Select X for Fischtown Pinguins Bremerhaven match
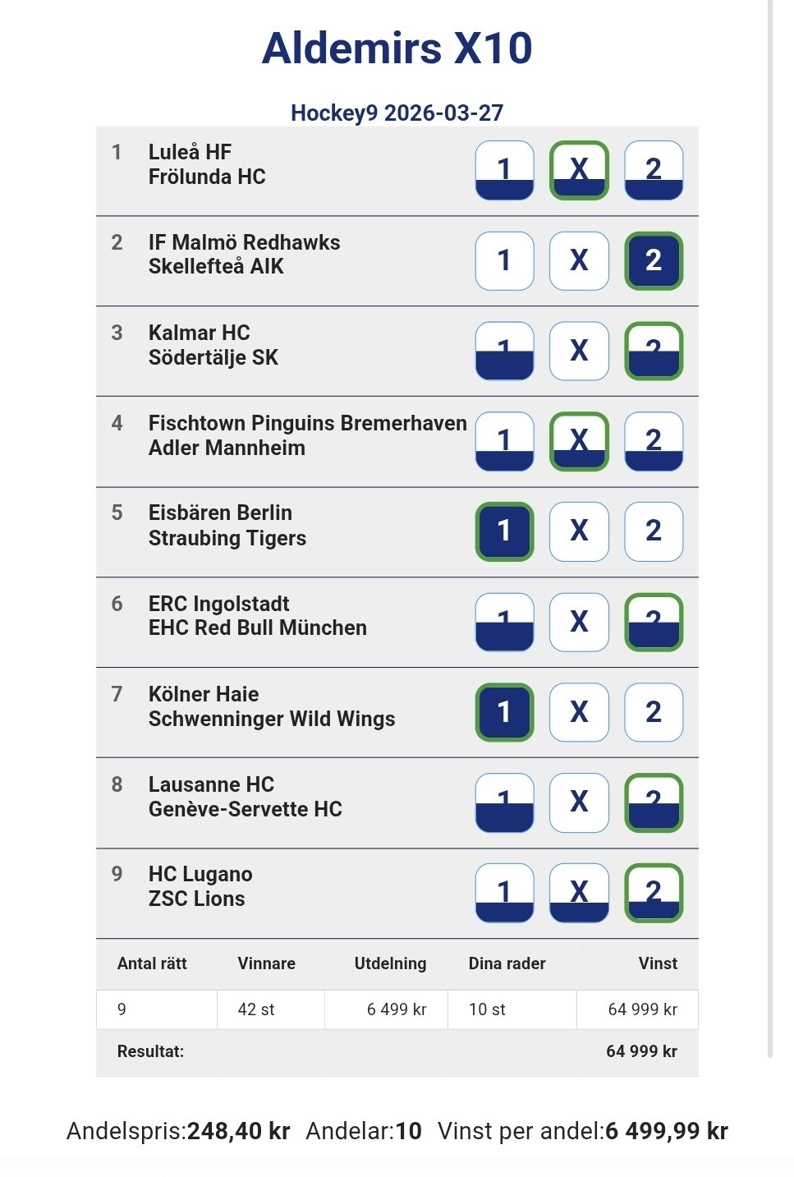 (579, 441)
